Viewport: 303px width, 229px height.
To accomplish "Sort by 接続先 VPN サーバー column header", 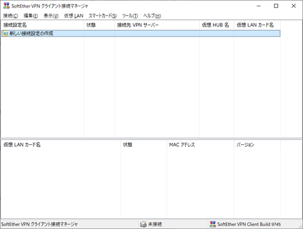I will pyautogui.click(x=157, y=25).
